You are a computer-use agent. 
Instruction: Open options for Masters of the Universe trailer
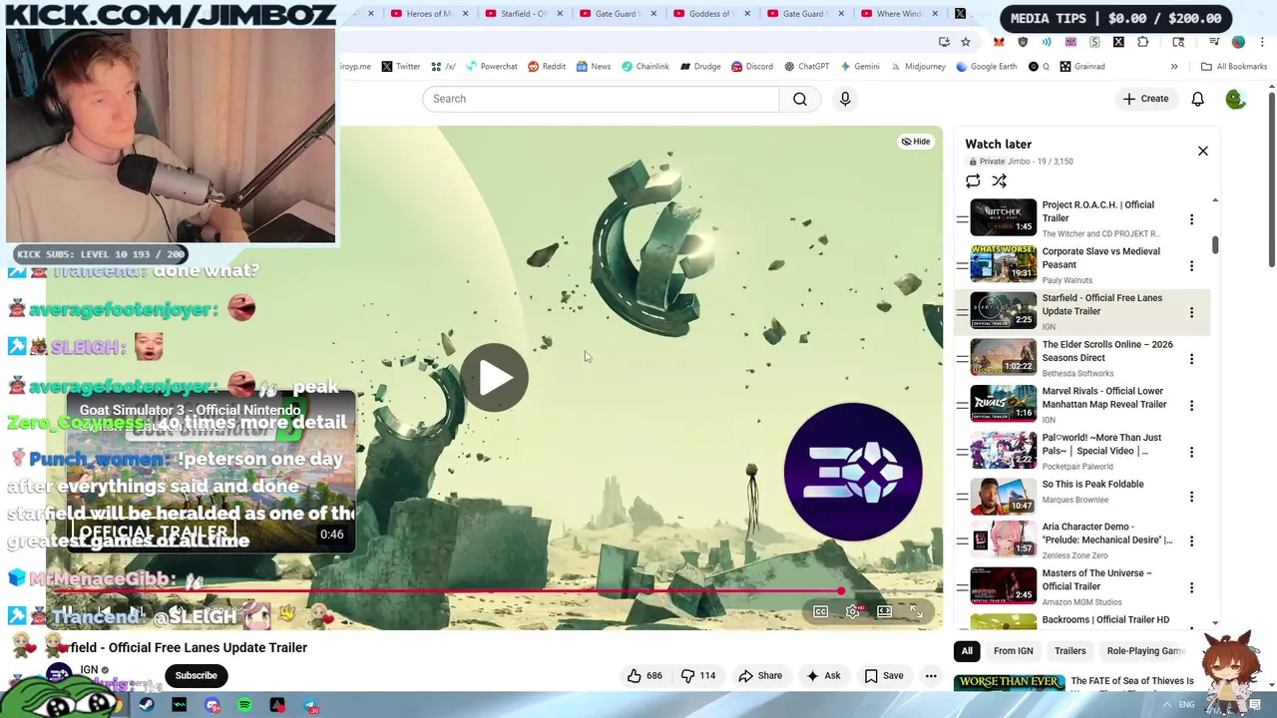point(1191,587)
